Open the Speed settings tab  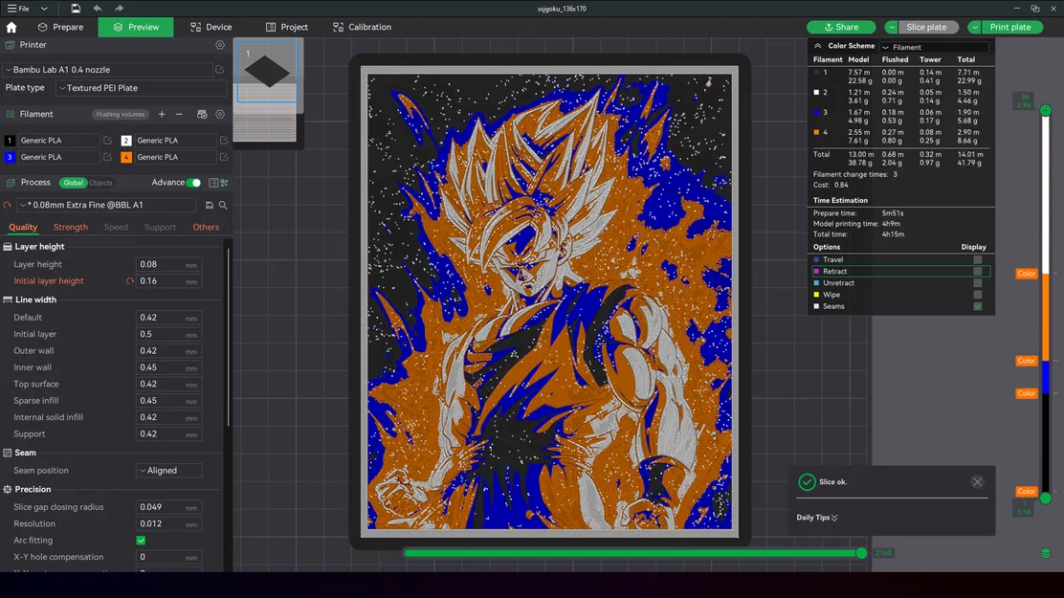[116, 228]
